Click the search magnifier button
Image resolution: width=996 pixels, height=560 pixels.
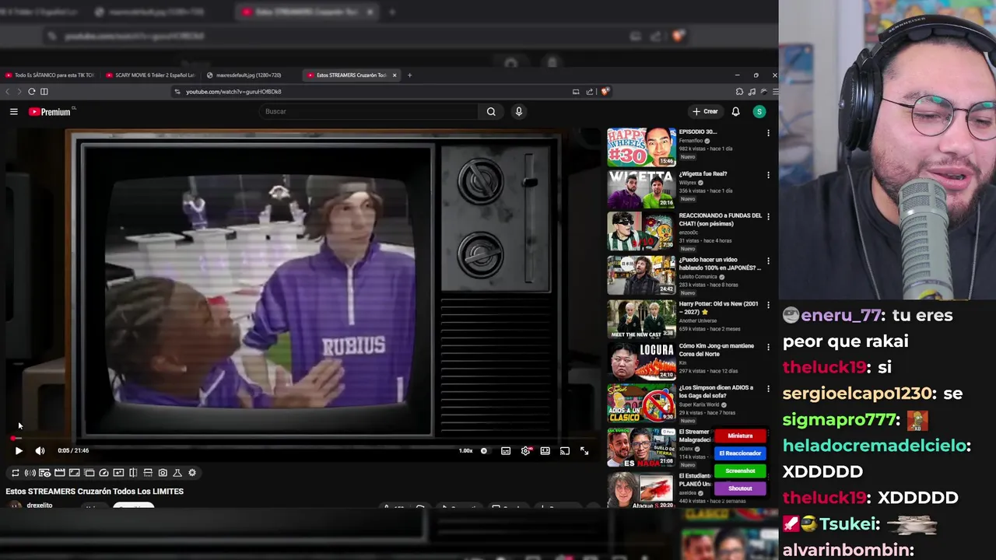[x=491, y=111]
